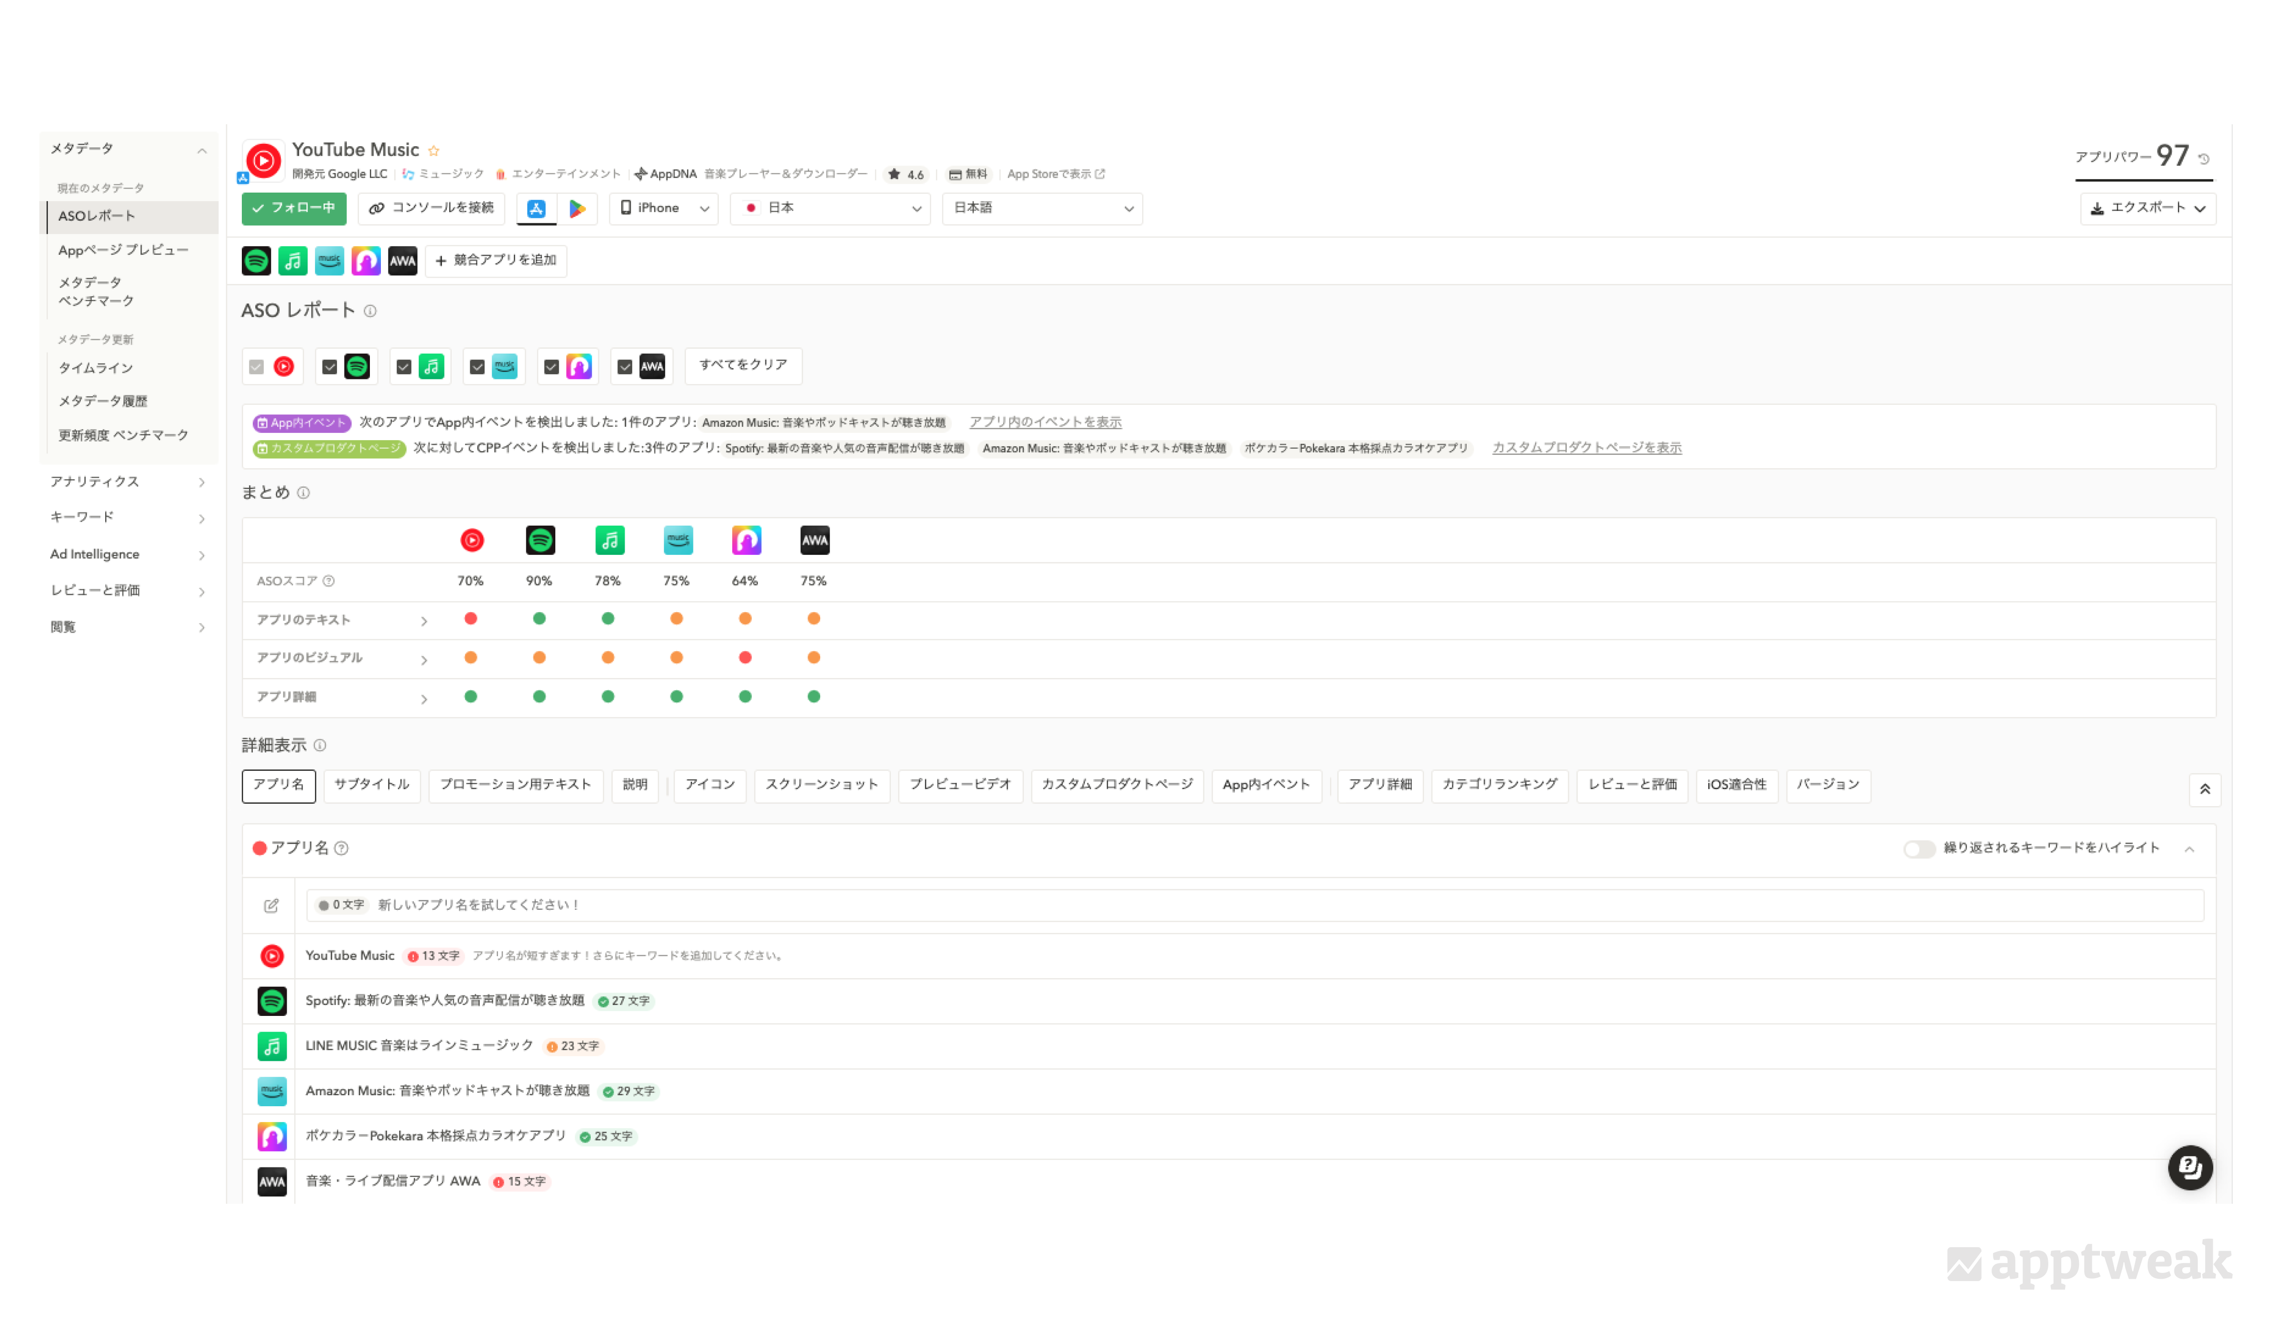Select the Google Play platform icon

pyautogui.click(x=577, y=208)
